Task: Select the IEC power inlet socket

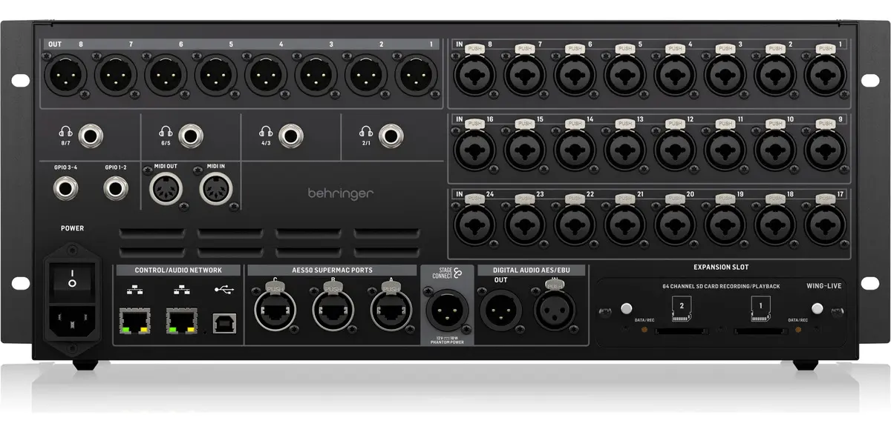Action: [72, 322]
